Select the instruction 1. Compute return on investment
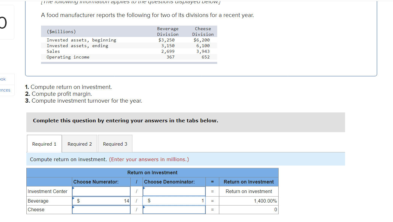 (69, 87)
